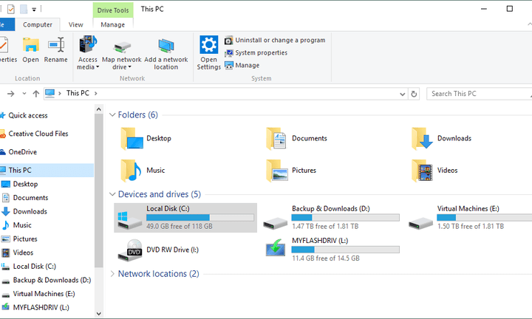Image resolution: width=532 pixels, height=319 pixels.
Task: Click the MYFLASHDRIV (L:) usage bar
Action: click(345, 250)
